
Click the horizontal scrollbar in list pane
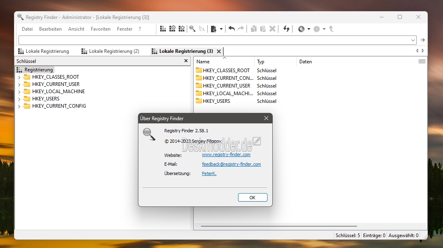click(x=279, y=226)
